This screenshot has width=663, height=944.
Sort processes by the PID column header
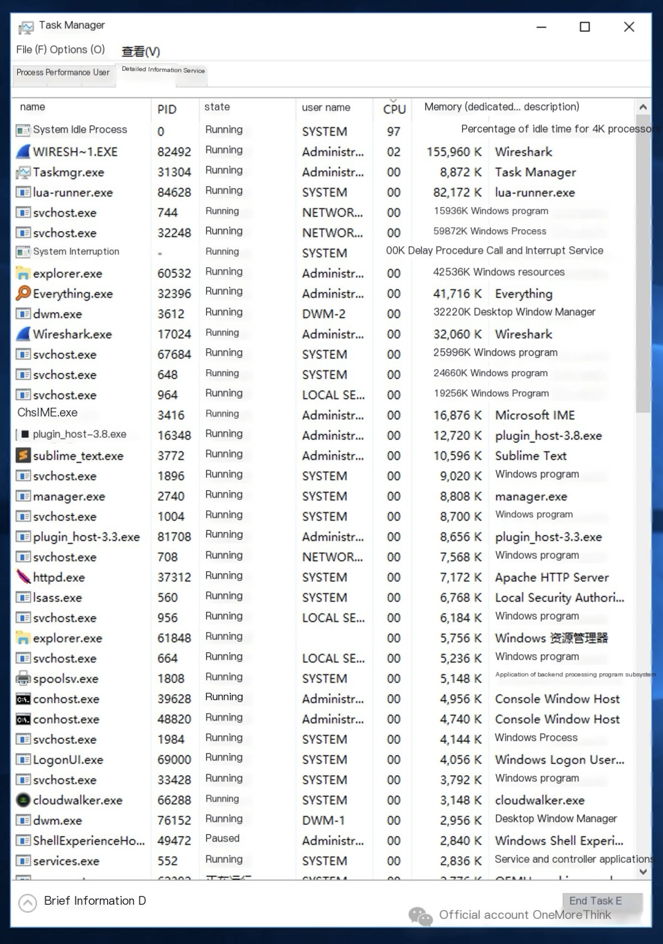pos(167,109)
